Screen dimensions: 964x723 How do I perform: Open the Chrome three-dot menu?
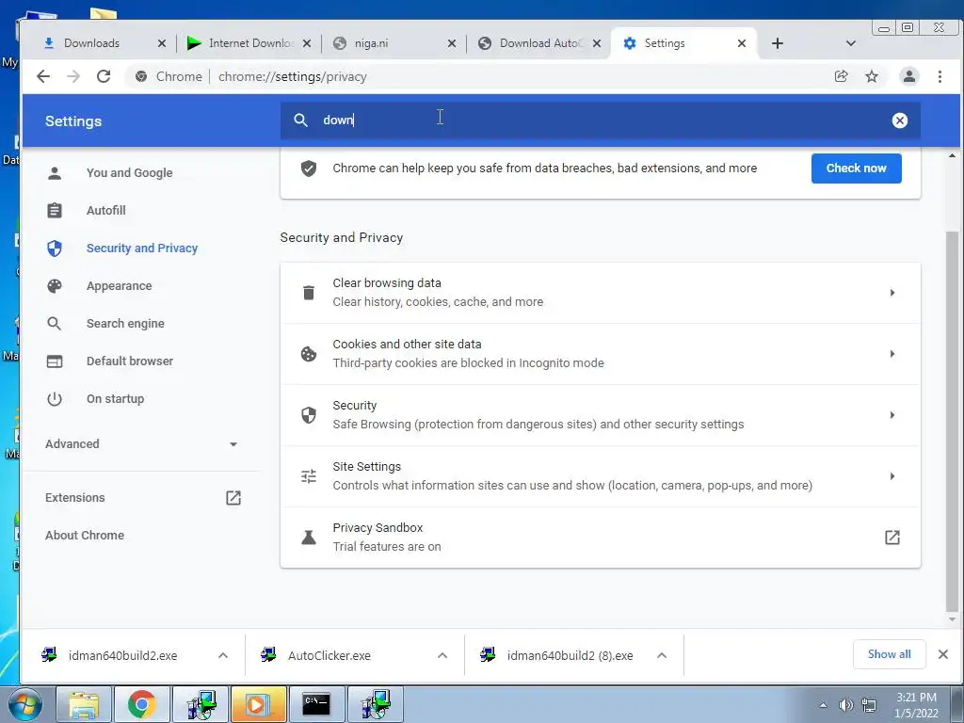(940, 76)
